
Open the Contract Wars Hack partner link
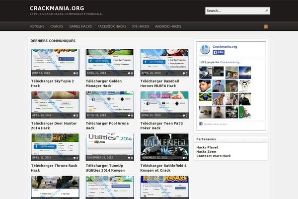coord(214,156)
